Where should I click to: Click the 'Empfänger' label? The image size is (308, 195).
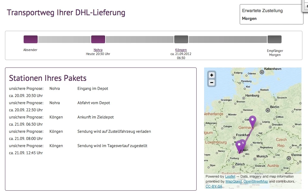(x=275, y=51)
